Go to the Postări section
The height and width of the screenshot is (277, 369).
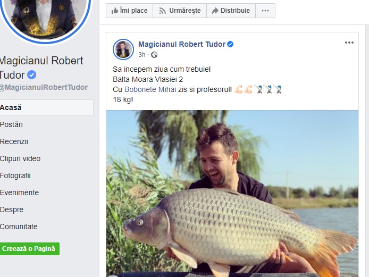click(12, 124)
